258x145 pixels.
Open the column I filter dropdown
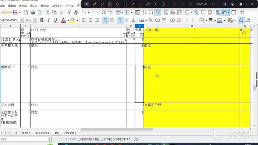click(29, 35)
